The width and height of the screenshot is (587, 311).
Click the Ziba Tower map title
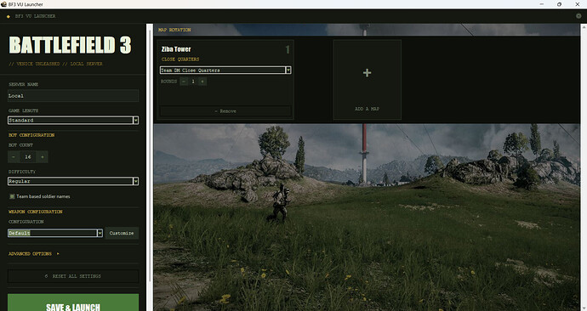pyautogui.click(x=176, y=49)
